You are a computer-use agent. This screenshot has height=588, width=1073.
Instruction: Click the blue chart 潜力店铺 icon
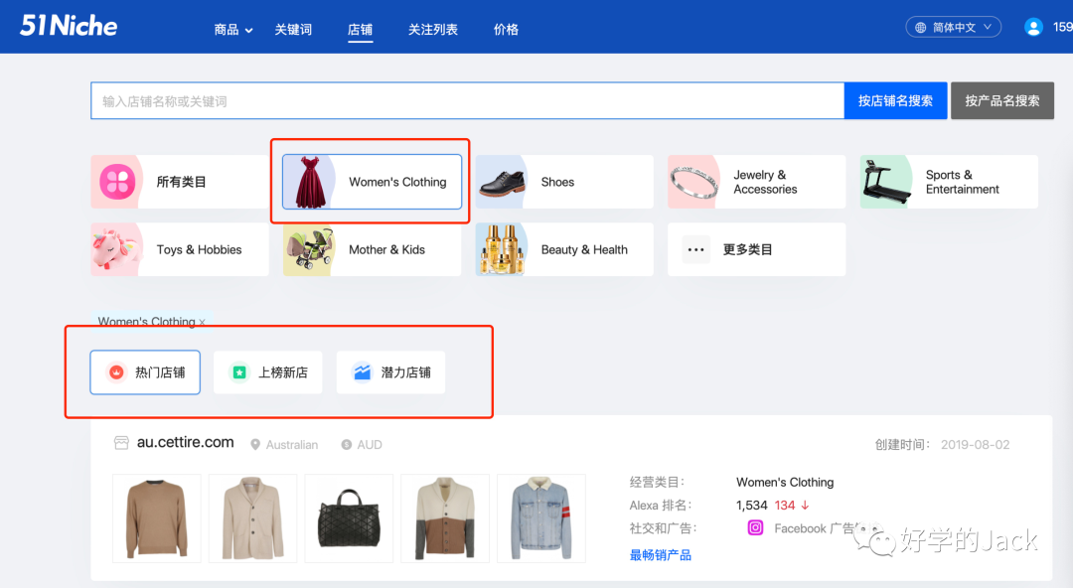pos(362,372)
